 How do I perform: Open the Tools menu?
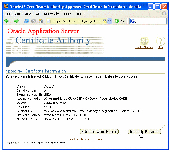pos(67,14)
